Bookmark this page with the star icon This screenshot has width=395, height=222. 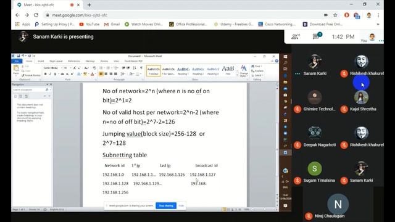pos(335,15)
